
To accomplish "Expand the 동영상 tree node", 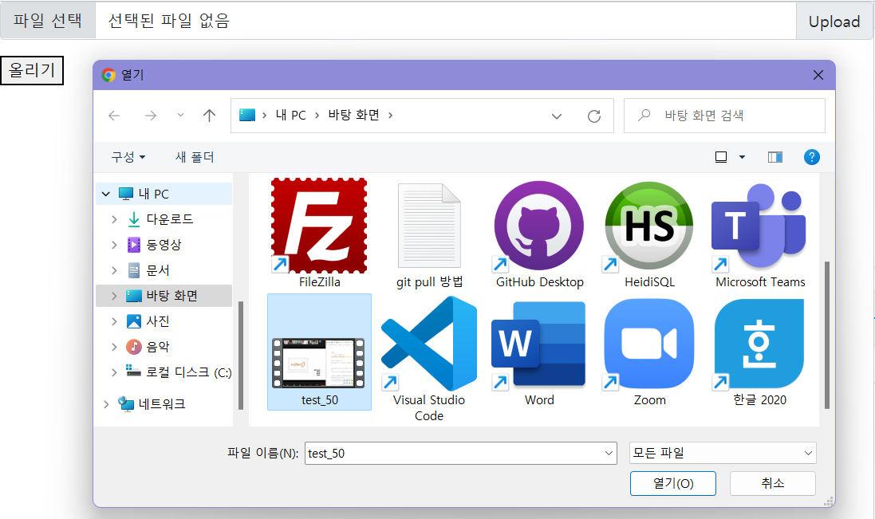I will [114, 245].
